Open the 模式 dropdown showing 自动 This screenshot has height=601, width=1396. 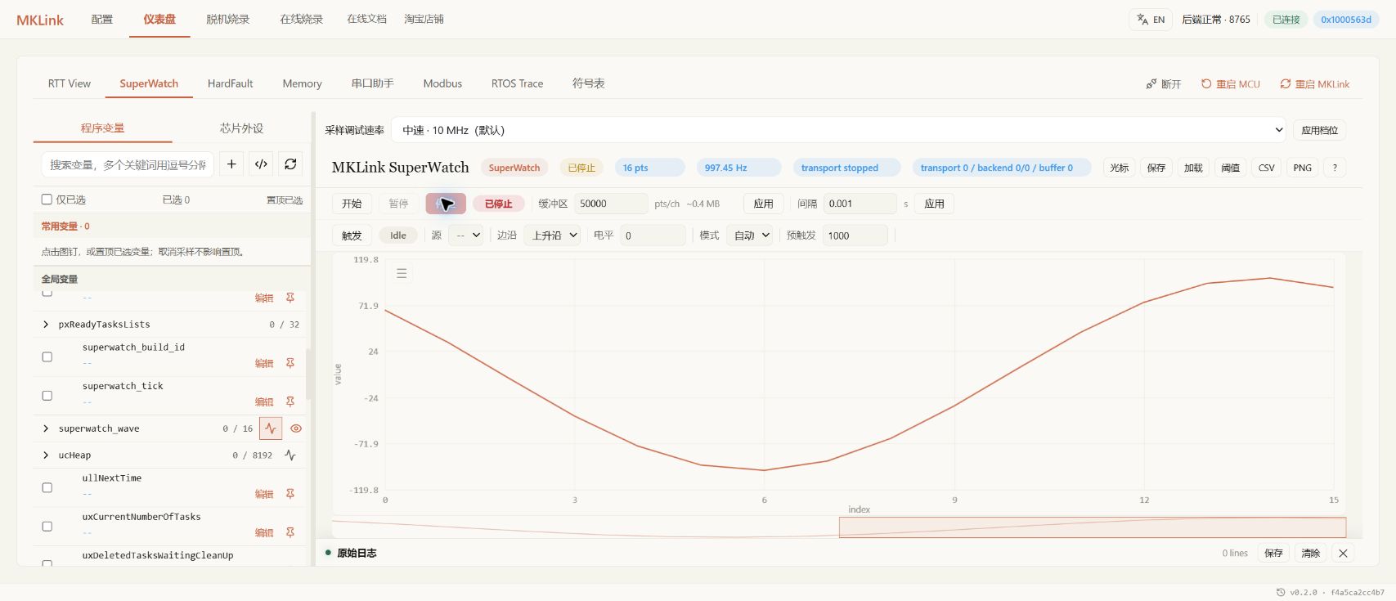(749, 235)
